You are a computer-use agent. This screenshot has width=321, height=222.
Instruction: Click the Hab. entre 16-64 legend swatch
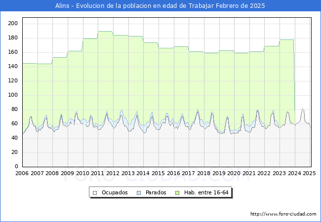click(x=177, y=193)
